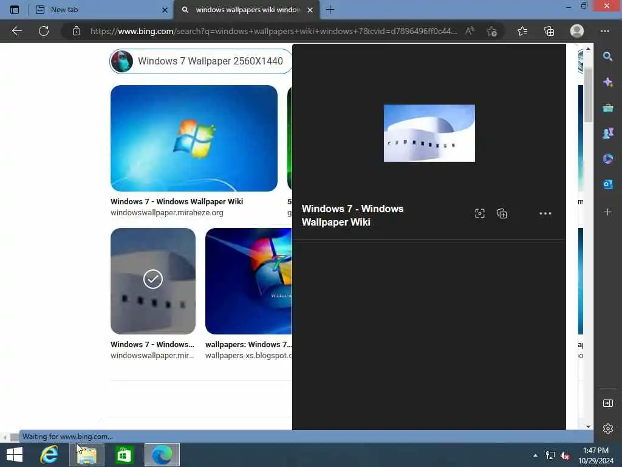Open Microsoft 365 in sidebar

(x=607, y=159)
